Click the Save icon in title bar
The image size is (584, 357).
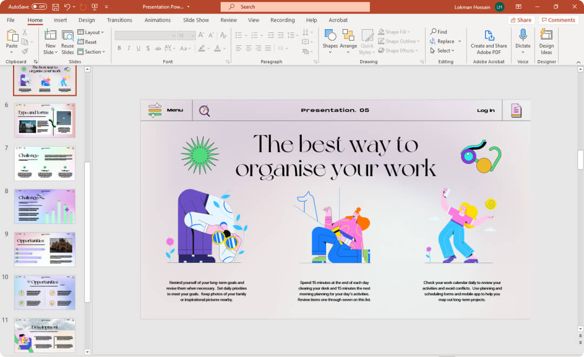(x=56, y=6)
